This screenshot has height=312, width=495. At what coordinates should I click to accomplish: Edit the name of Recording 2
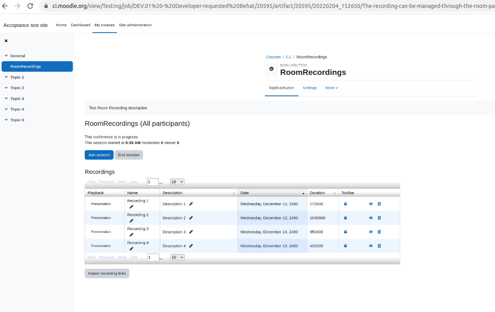[131, 221]
